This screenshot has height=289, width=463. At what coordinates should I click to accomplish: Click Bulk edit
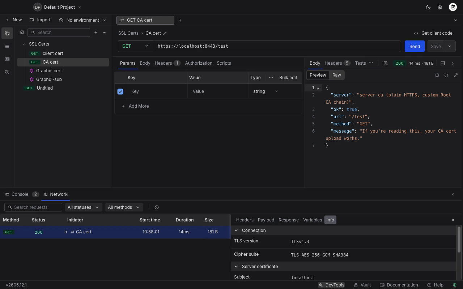tap(288, 78)
